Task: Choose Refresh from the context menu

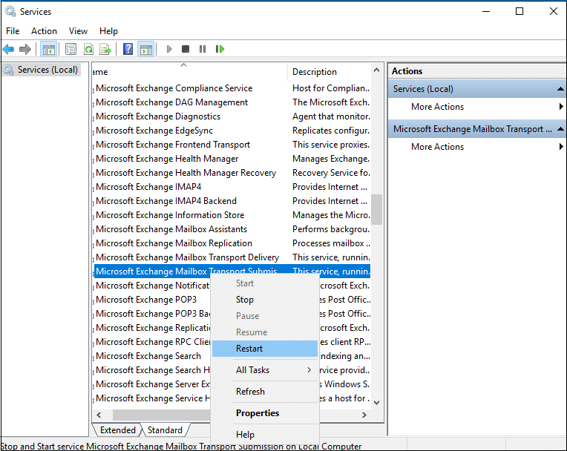Action: point(265,392)
